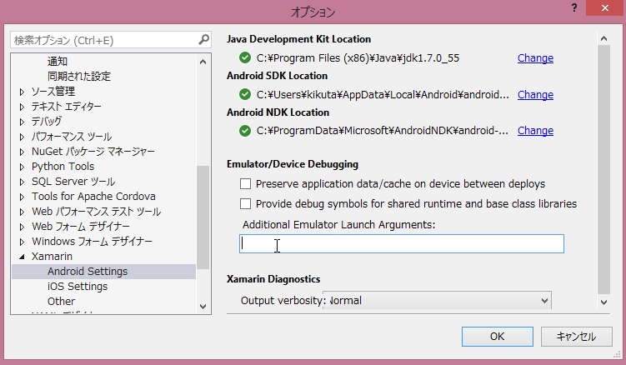Click the Android NDK path text
626x365 pixels.
click(x=383, y=131)
